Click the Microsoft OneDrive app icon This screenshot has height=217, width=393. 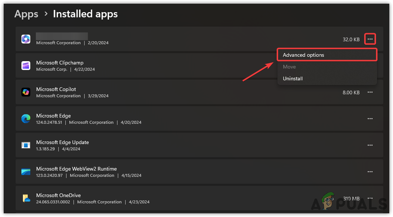26,198
